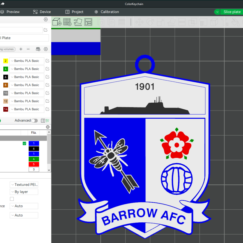Screen dimensions: 243x243
Task: Open the printer settings gear icon
Action: (x=46, y=19)
